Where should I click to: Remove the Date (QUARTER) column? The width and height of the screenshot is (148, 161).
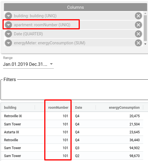pos(138,34)
